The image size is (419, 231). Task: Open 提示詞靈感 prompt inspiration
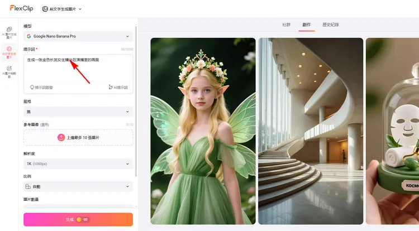42,88
